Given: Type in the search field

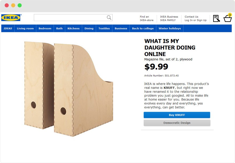Looking at the screenshot, I should 70,18.
